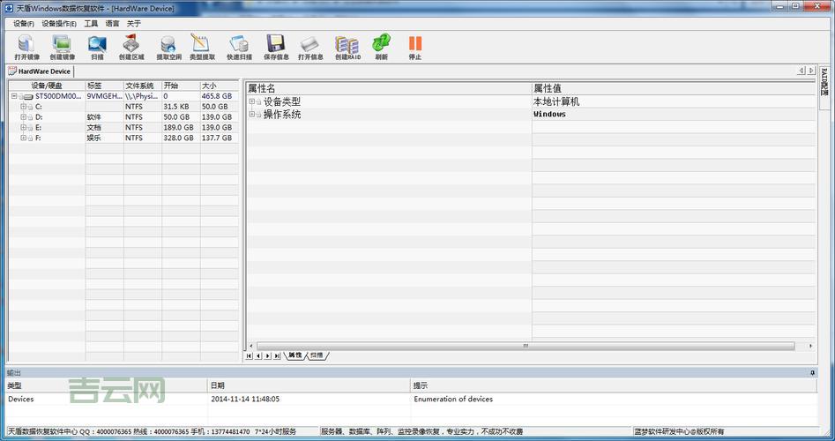Screen dimensions: 835x441
Task: Click the tab strip scroll-left arrow at top right
Action: pyautogui.click(x=801, y=71)
